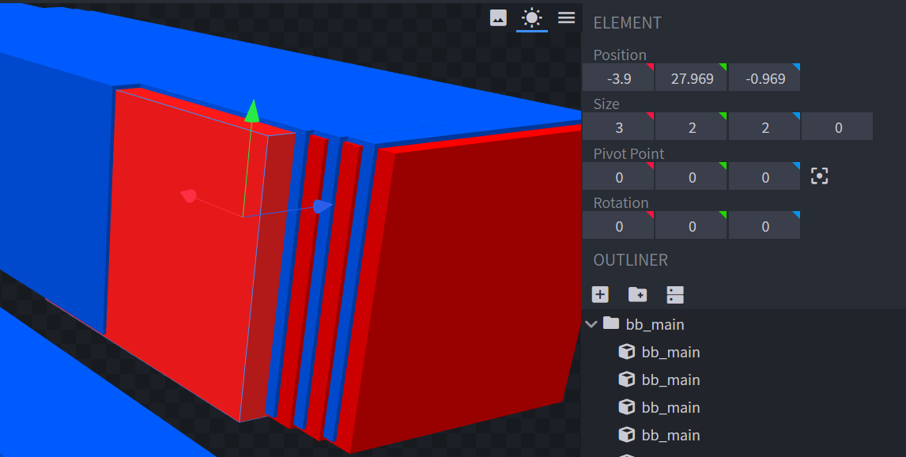Toggle the Outliner's more options icon

pyautogui.click(x=674, y=295)
